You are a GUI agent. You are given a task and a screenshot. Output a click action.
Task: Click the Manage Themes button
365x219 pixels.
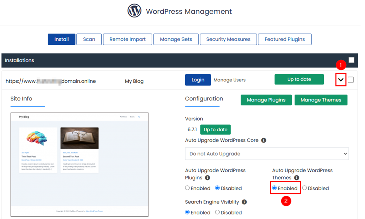click(321, 100)
